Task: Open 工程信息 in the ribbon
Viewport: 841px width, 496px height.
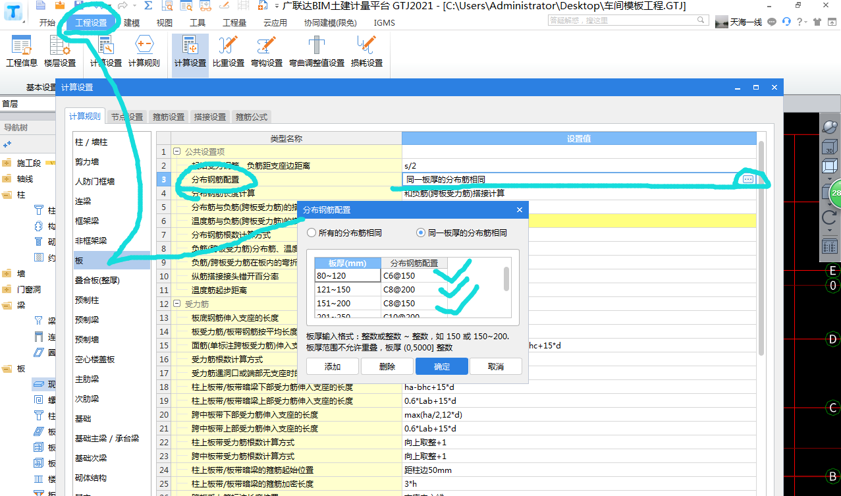Action: (21, 52)
